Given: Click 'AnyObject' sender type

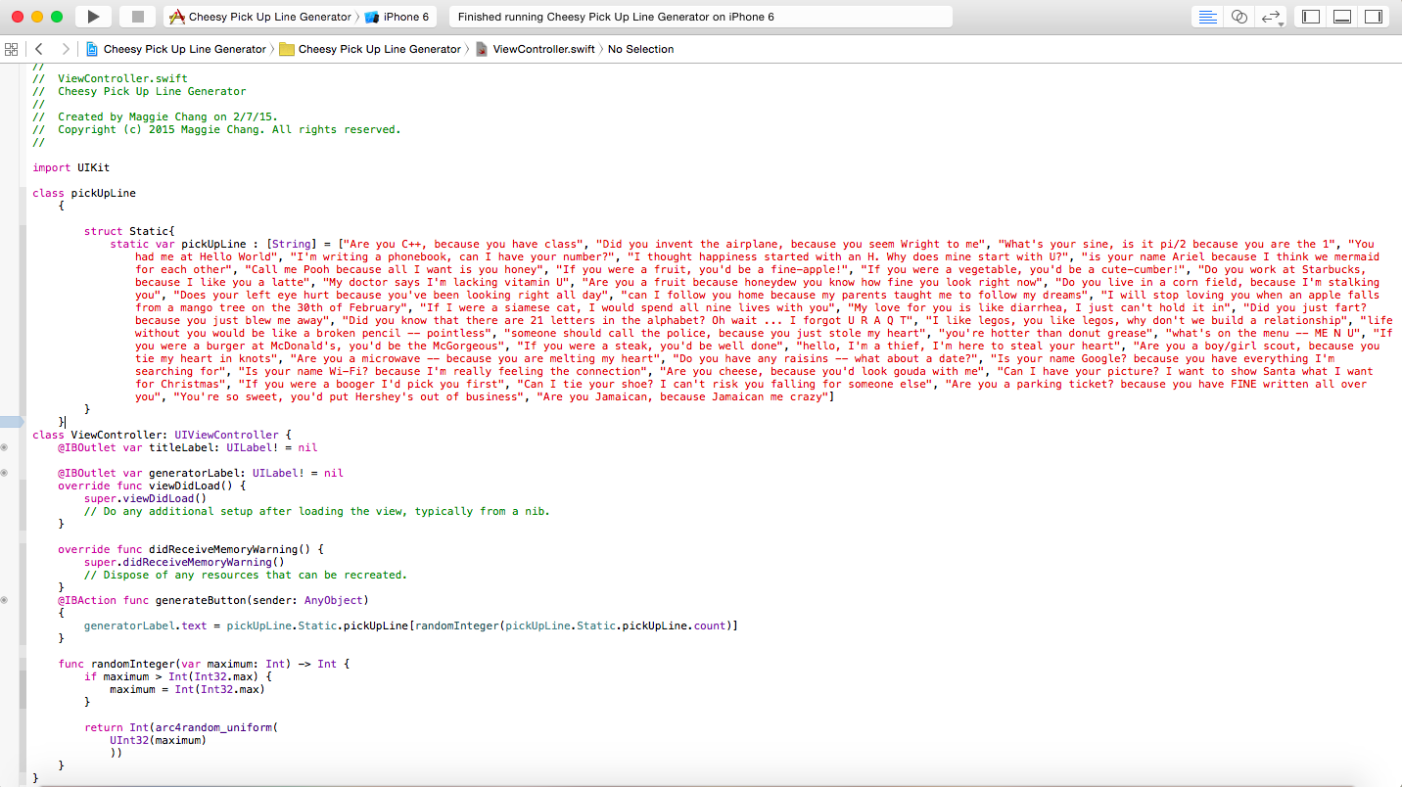Looking at the screenshot, I should (333, 600).
